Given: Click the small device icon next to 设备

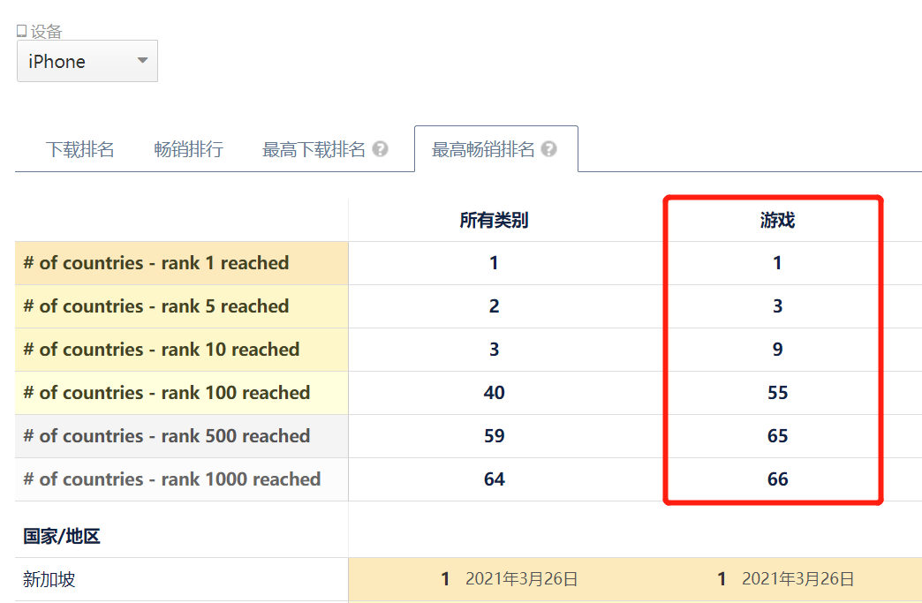Looking at the screenshot, I should (22, 32).
